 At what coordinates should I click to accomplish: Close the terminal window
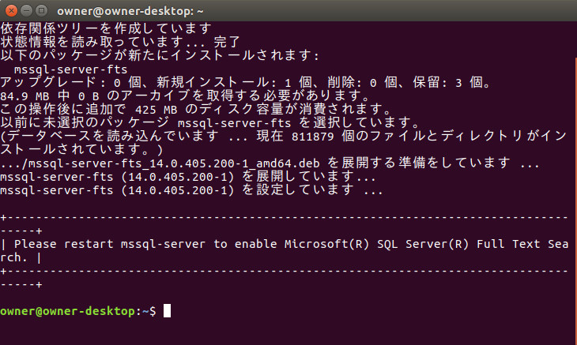click(10, 10)
